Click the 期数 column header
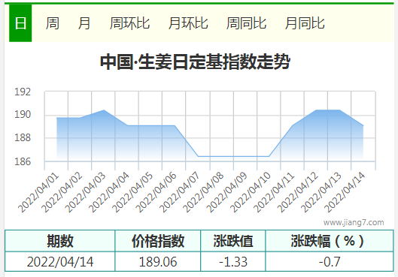 [x=60, y=241]
